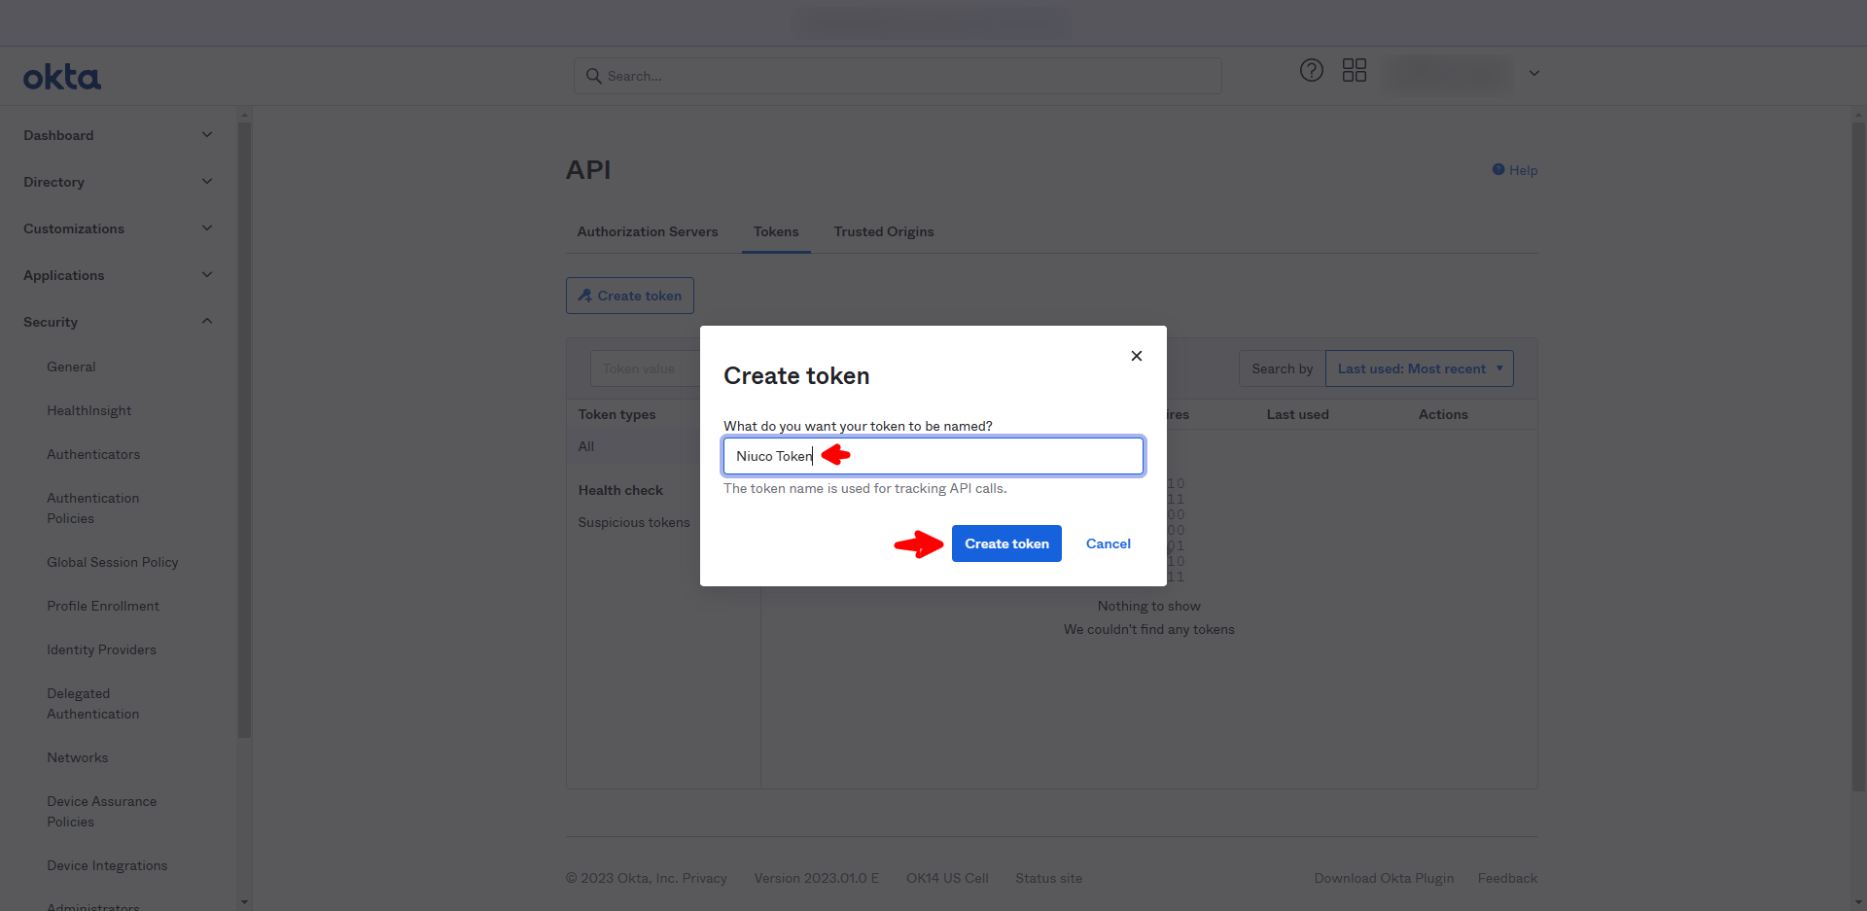This screenshot has width=1867, height=911.
Task: Open Profile Enrollment in sidebar
Action: pos(103,606)
